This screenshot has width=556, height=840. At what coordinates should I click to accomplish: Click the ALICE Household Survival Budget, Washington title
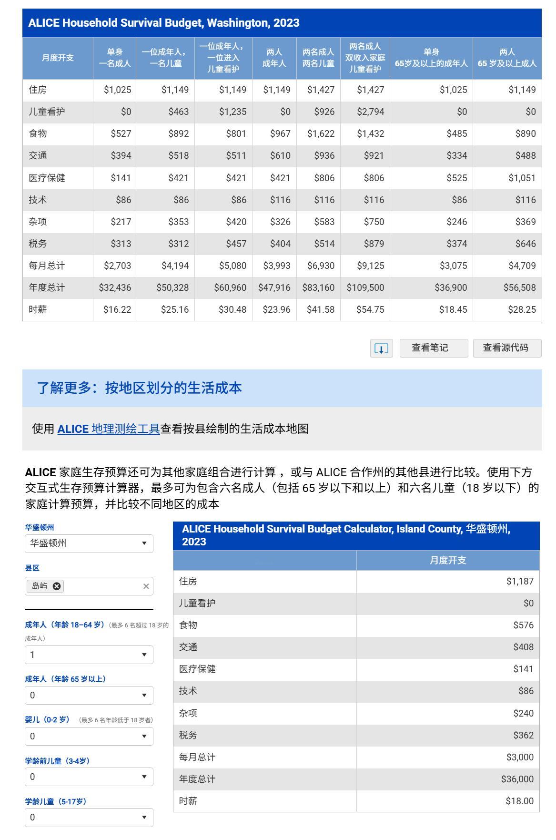point(164,23)
